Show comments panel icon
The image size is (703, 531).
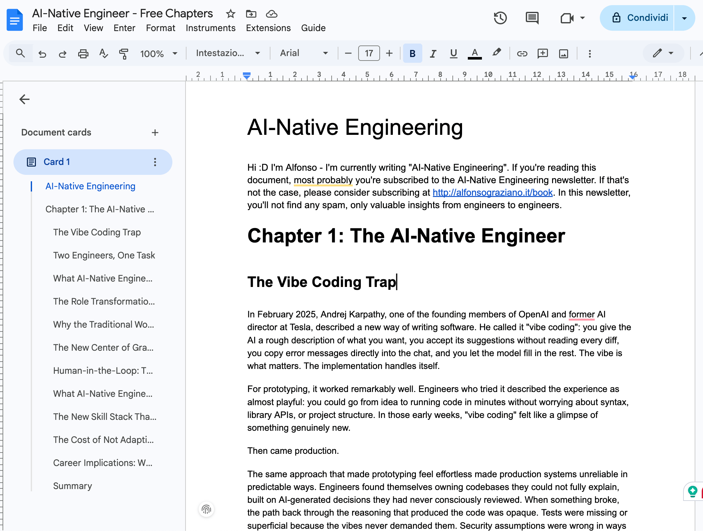tap(532, 18)
